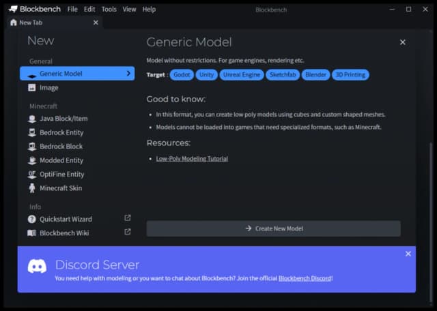The image size is (437, 311).
Task: Click the Image format icon
Action: point(32,88)
